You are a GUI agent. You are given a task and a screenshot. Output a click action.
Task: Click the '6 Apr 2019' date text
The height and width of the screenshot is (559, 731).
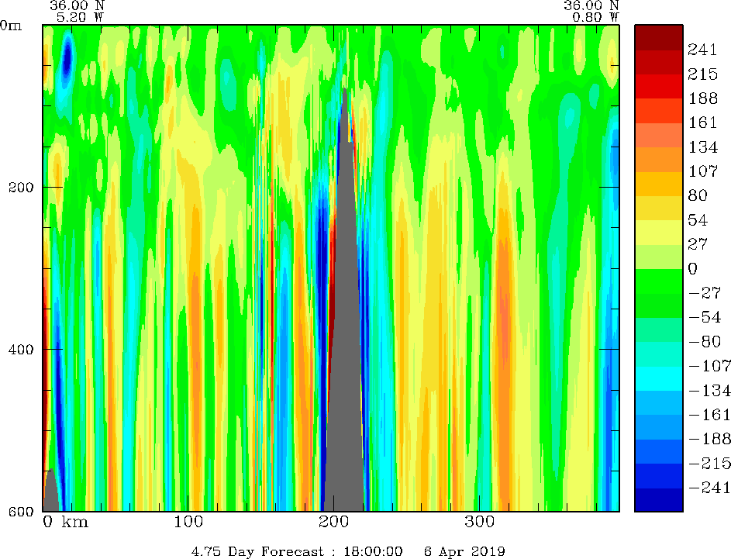(464, 551)
